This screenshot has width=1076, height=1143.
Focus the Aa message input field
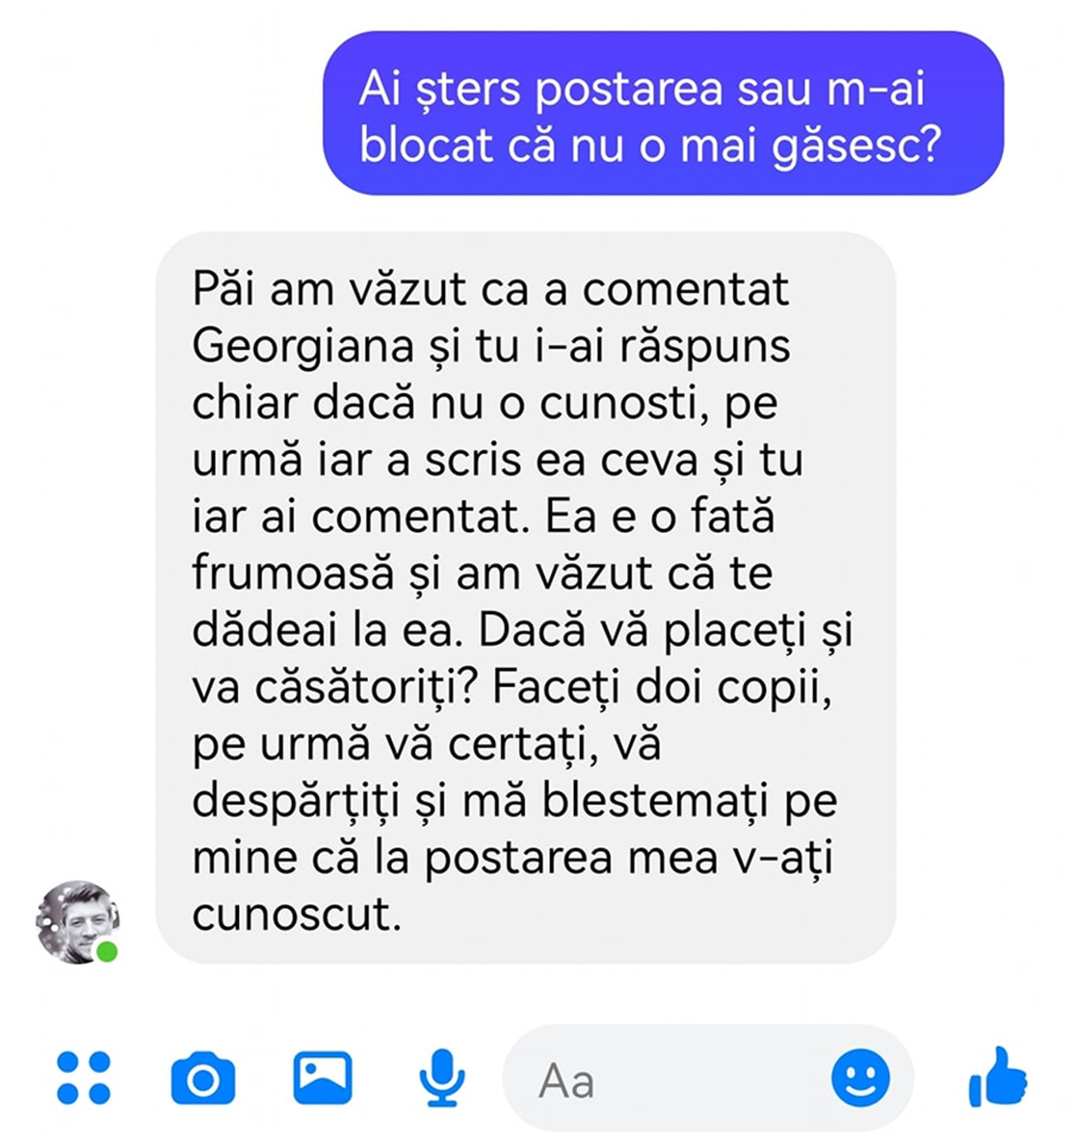coord(668,1078)
